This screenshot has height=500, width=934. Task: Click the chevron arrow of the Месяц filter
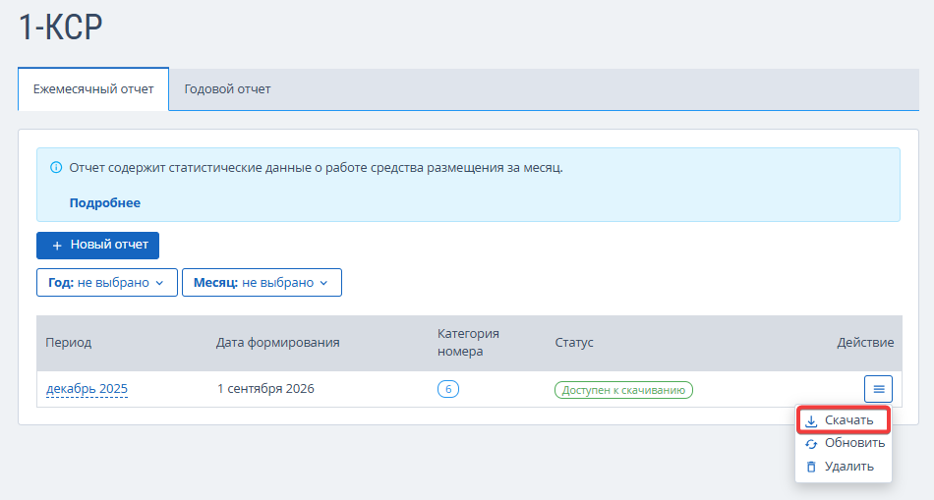324,283
